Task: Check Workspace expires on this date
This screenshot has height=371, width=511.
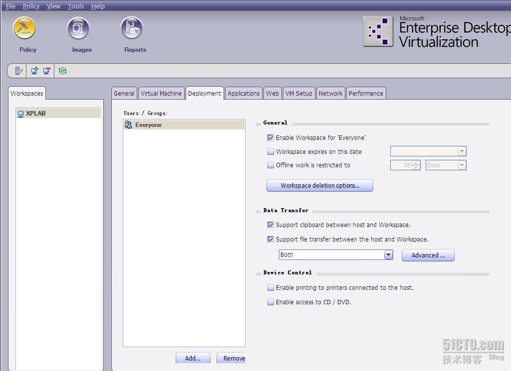Action: tap(270, 152)
